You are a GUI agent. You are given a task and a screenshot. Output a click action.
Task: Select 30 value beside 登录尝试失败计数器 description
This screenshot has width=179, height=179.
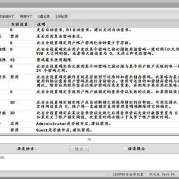click(12, 113)
